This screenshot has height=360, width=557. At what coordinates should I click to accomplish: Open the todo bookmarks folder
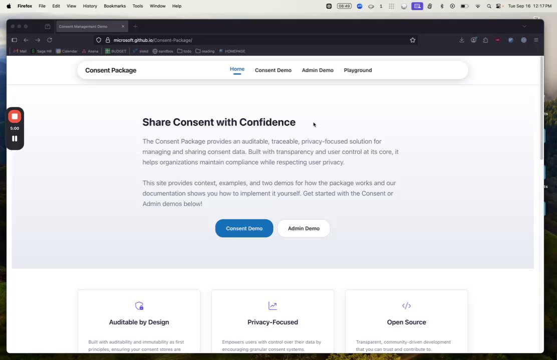(x=184, y=51)
